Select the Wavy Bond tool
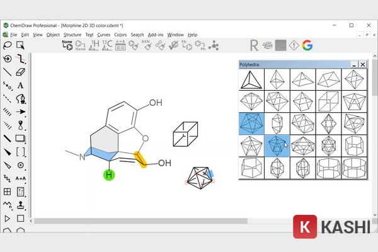378x252 pixels. click(7, 178)
